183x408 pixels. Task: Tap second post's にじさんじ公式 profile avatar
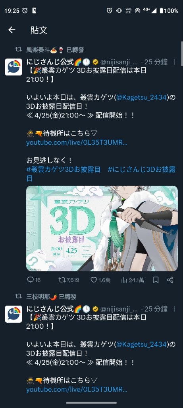pyautogui.click(x=13, y=314)
